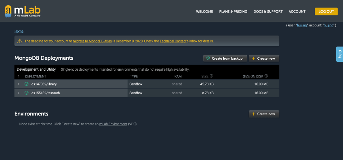Open deployment ds155132/testauth
The width and height of the screenshot is (343, 160).
(x=45, y=93)
